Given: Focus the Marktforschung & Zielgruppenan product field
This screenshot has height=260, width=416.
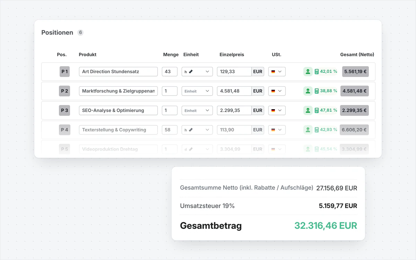Looking at the screenshot, I should point(118,91).
